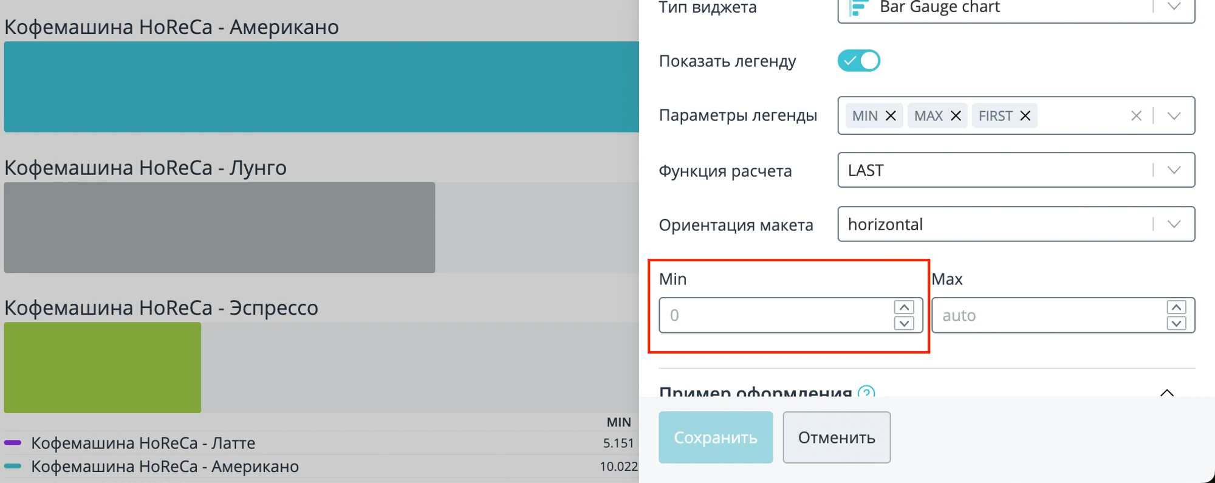The height and width of the screenshot is (483, 1215).
Task: Open the Ориентация макета dropdown
Action: 1016,224
